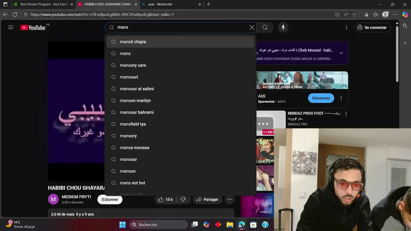Image resolution: width=411 pixels, height=231 pixels.
Task: Open more actions under video
Action: (229, 200)
